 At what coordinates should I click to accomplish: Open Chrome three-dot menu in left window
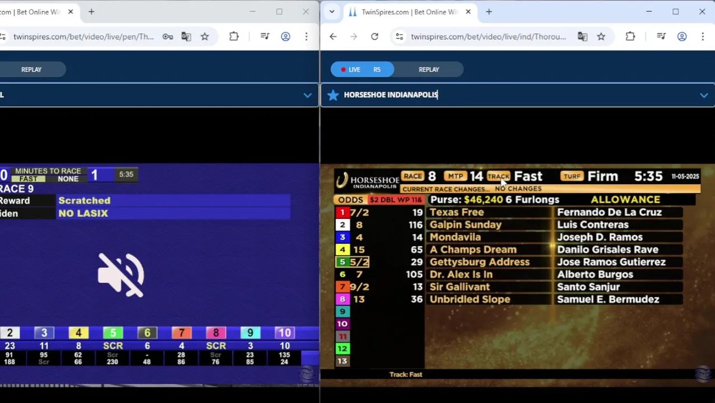pyautogui.click(x=306, y=36)
